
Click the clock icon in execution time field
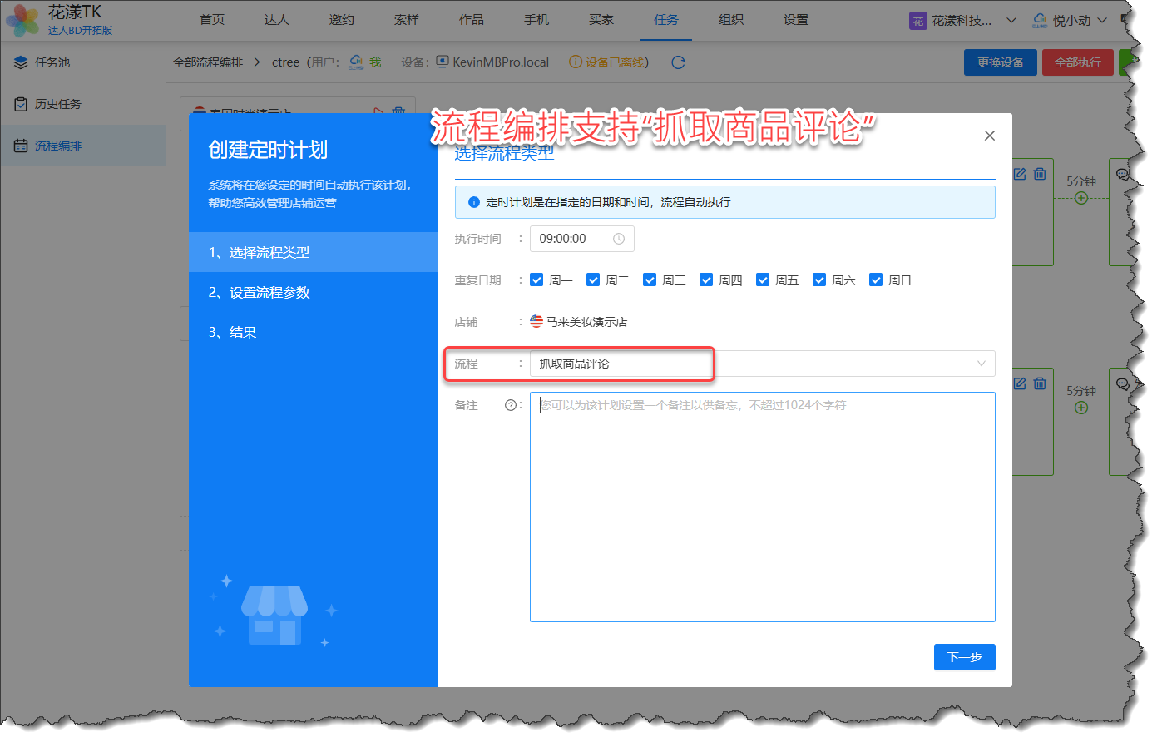tap(619, 239)
